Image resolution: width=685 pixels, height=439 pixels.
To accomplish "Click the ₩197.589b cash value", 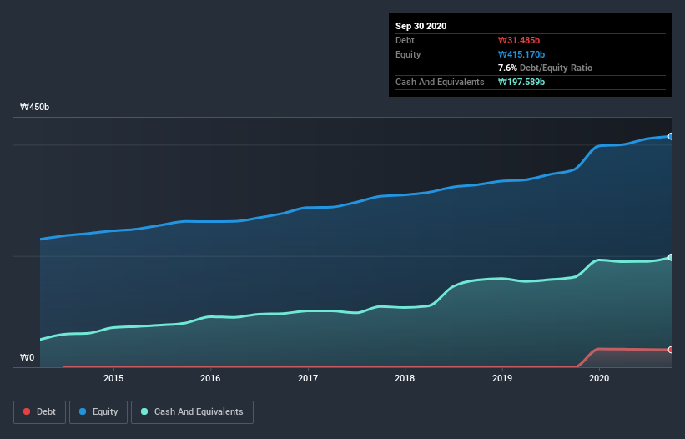I will pos(521,82).
